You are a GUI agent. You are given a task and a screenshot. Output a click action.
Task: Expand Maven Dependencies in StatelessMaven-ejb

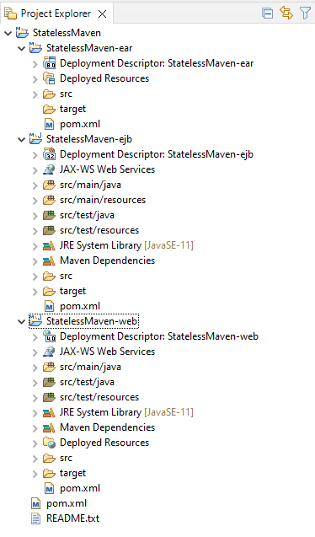click(x=35, y=261)
